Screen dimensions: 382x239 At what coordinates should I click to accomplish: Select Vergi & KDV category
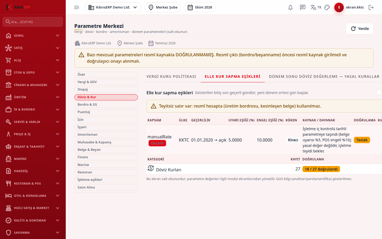pos(106,82)
